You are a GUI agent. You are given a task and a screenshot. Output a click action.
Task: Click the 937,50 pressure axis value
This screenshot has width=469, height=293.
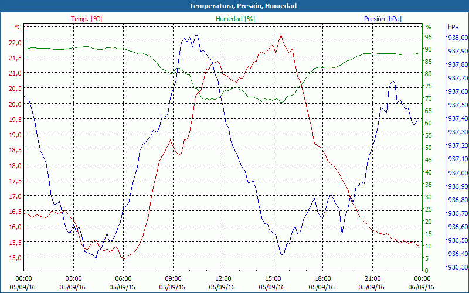tap(457, 105)
